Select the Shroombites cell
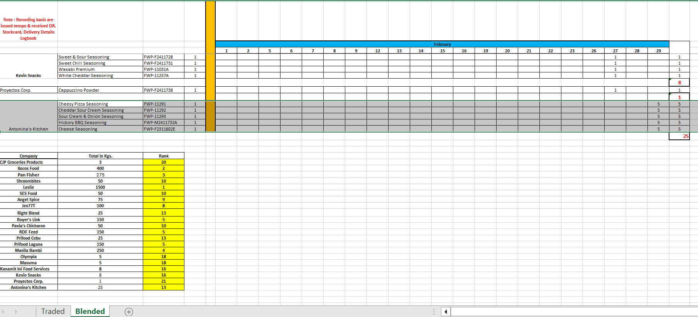This screenshot has width=698, height=317. pos(29,181)
